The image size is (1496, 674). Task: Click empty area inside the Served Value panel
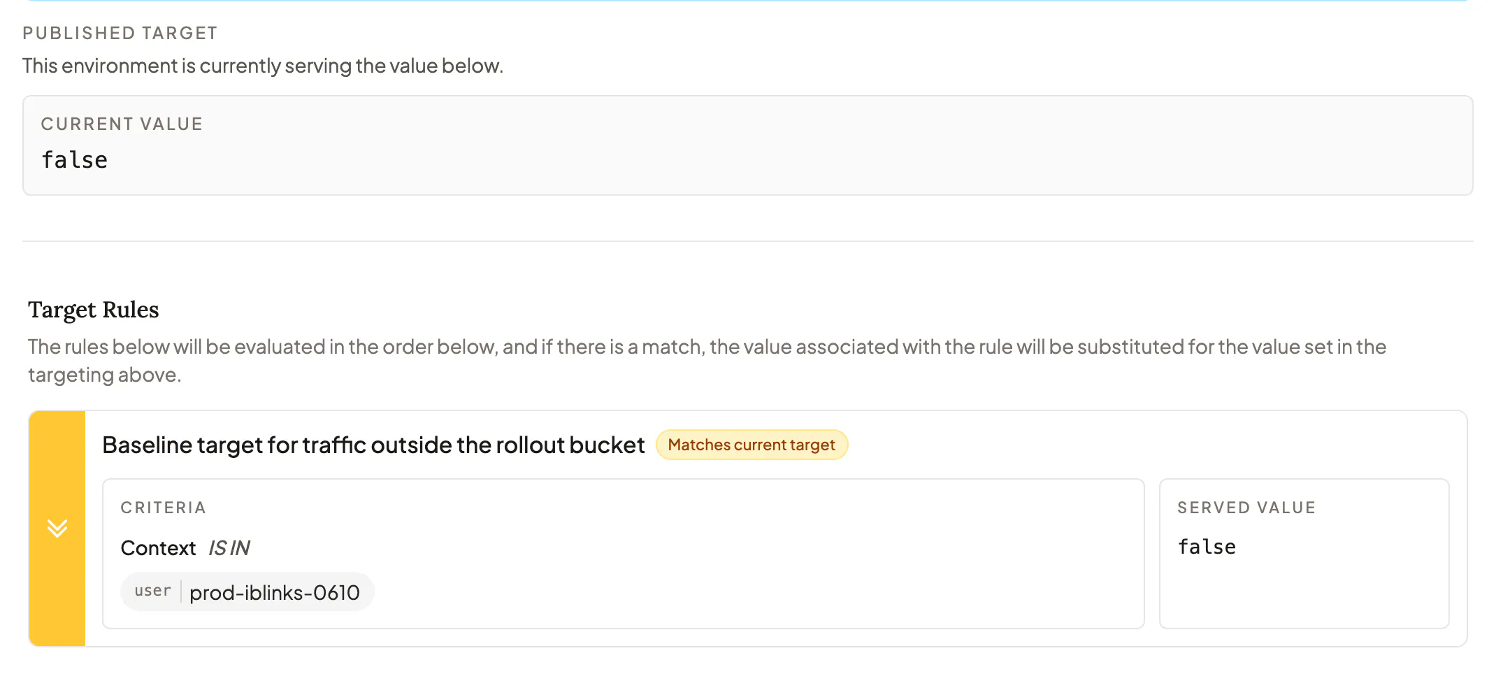[x=1304, y=594]
